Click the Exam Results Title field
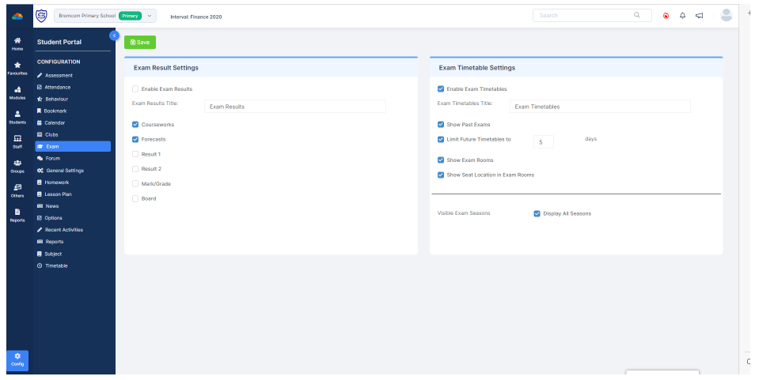This screenshot has height=380, width=759. coord(294,106)
